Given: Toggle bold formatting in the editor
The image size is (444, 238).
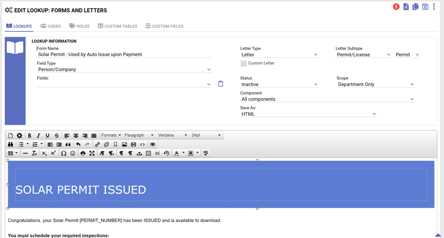Looking at the screenshot, I should 29,135.
